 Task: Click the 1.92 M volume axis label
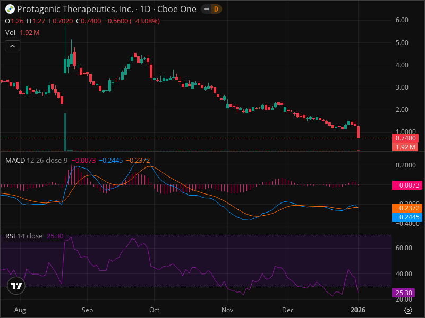405,147
